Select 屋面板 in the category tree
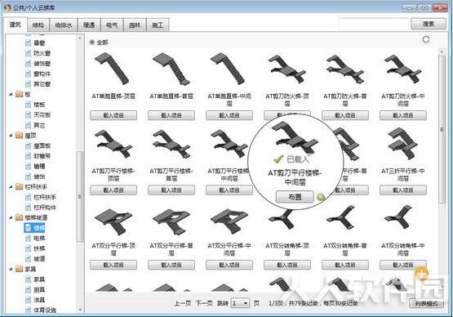 click(42, 145)
